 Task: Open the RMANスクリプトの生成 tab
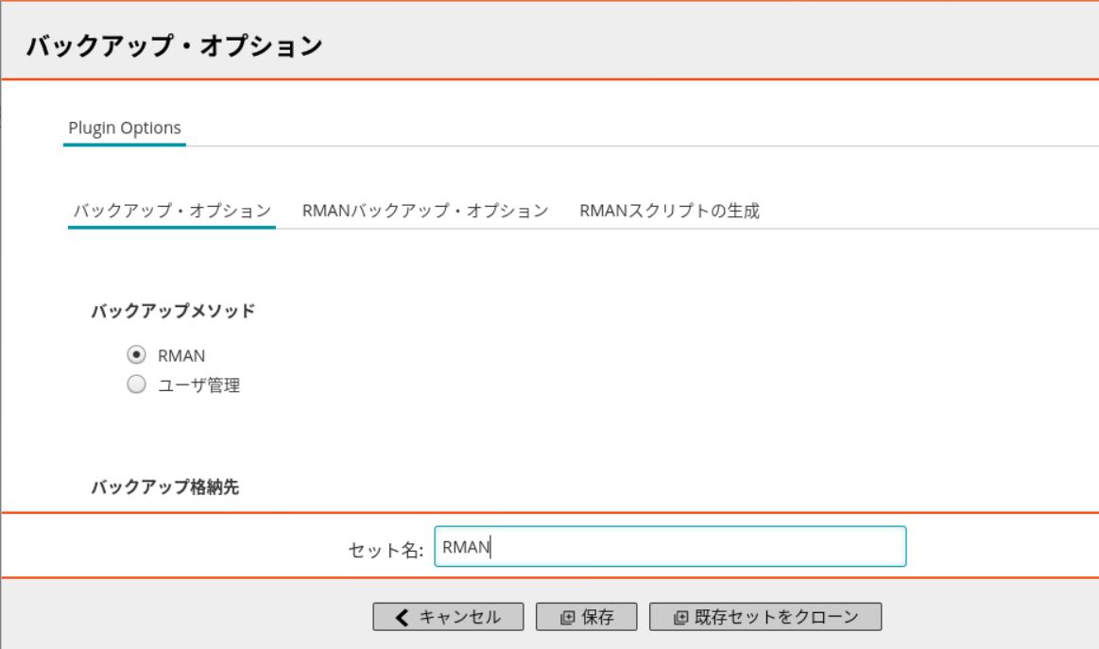pos(669,211)
